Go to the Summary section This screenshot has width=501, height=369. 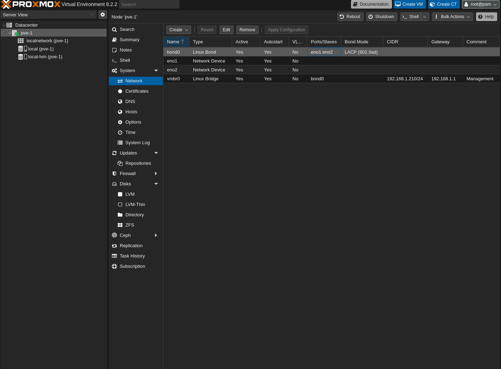(x=129, y=40)
